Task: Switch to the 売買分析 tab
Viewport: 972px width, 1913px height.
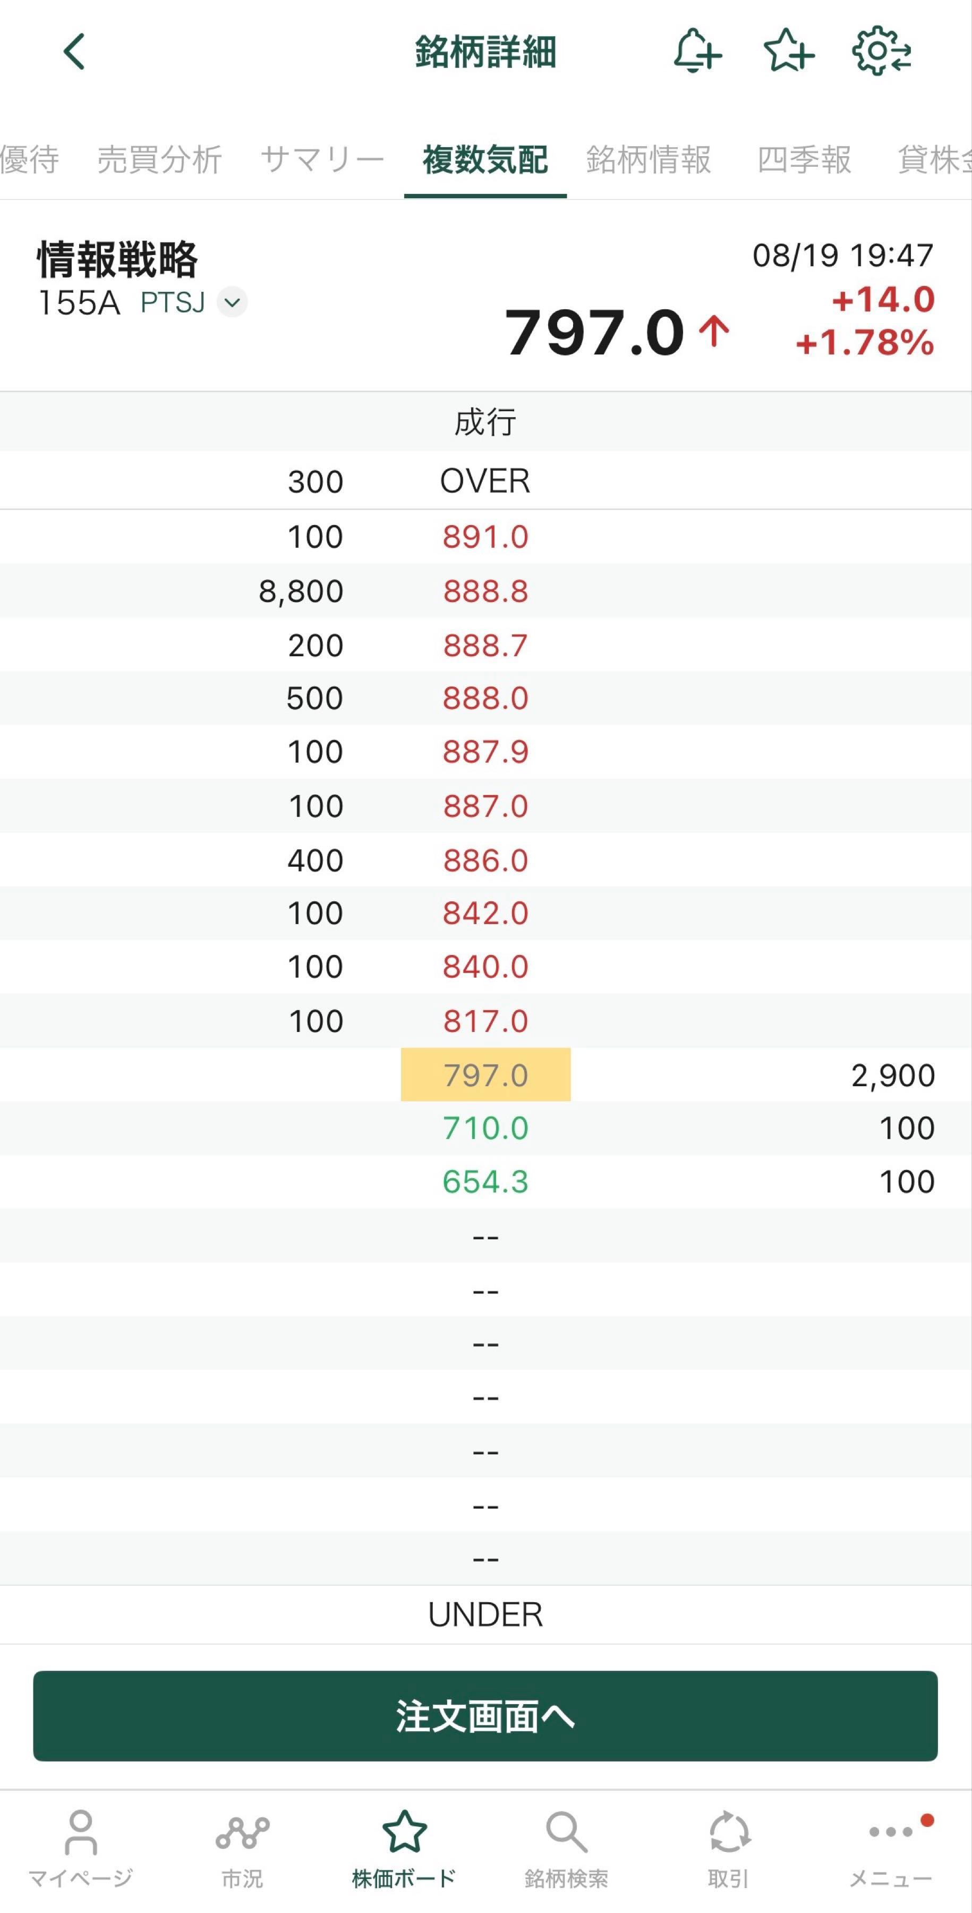Action: (160, 159)
